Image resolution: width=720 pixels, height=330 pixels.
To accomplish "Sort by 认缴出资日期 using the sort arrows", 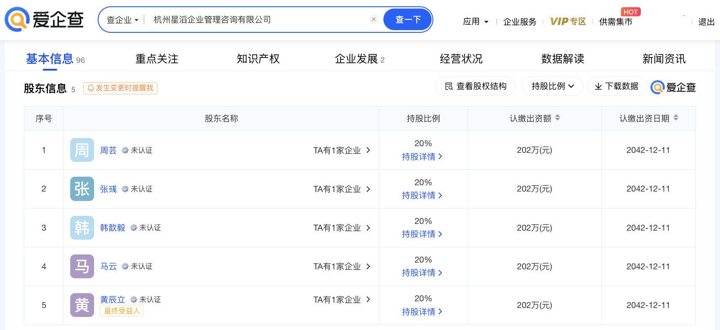I will coord(676,118).
